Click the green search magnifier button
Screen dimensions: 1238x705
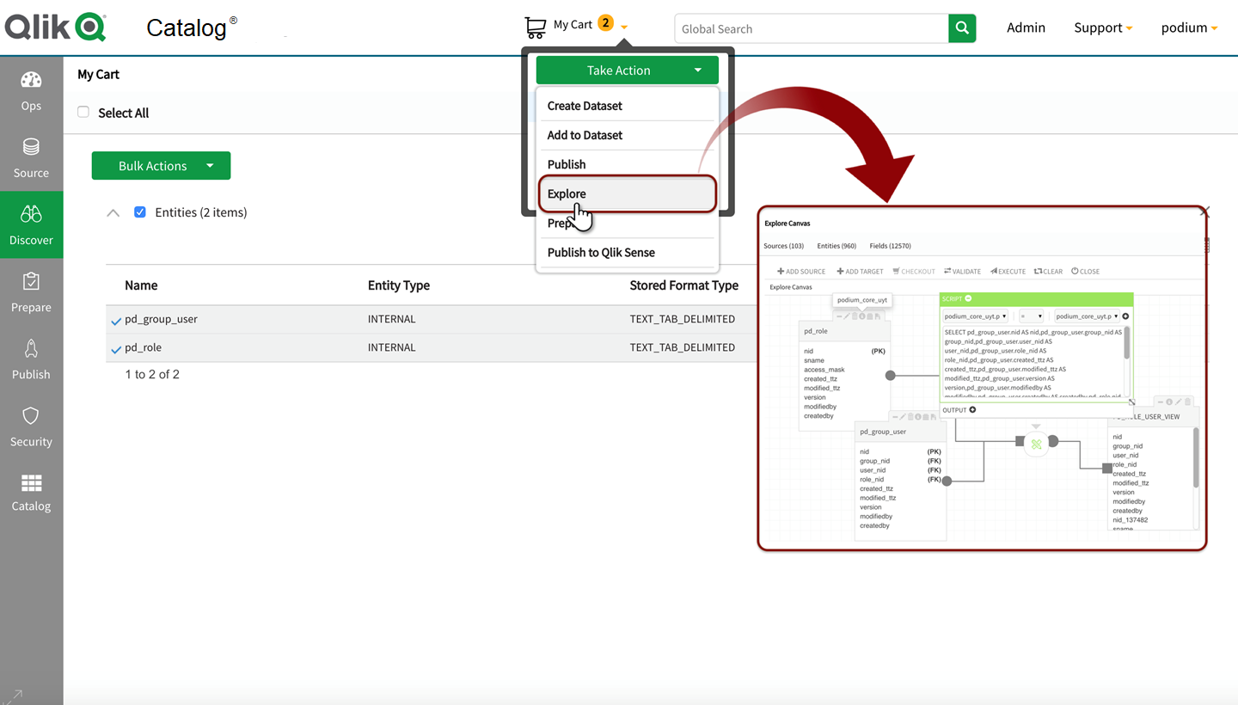pos(962,28)
